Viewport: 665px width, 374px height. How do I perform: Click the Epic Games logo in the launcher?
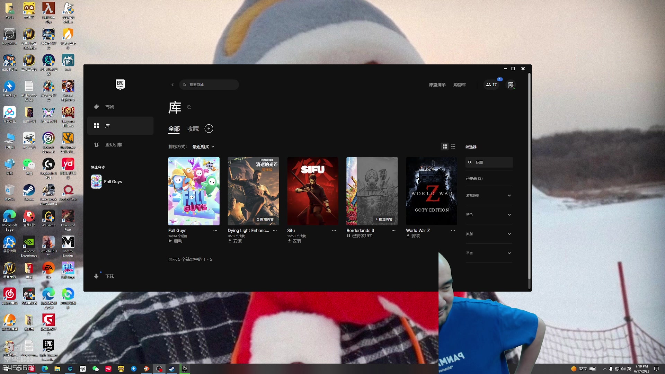pyautogui.click(x=120, y=84)
